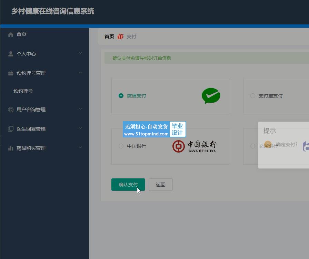Open the 个人中心 sidebar menu item

[x=45, y=54]
